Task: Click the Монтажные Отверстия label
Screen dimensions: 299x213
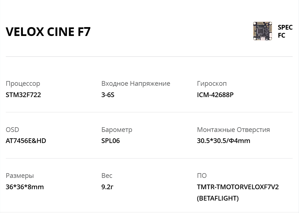Action: point(233,130)
